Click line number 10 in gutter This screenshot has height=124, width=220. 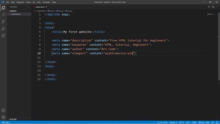[39, 53]
